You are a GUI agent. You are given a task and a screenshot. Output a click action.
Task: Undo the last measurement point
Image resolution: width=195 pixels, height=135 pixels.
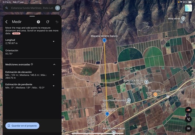57,22
